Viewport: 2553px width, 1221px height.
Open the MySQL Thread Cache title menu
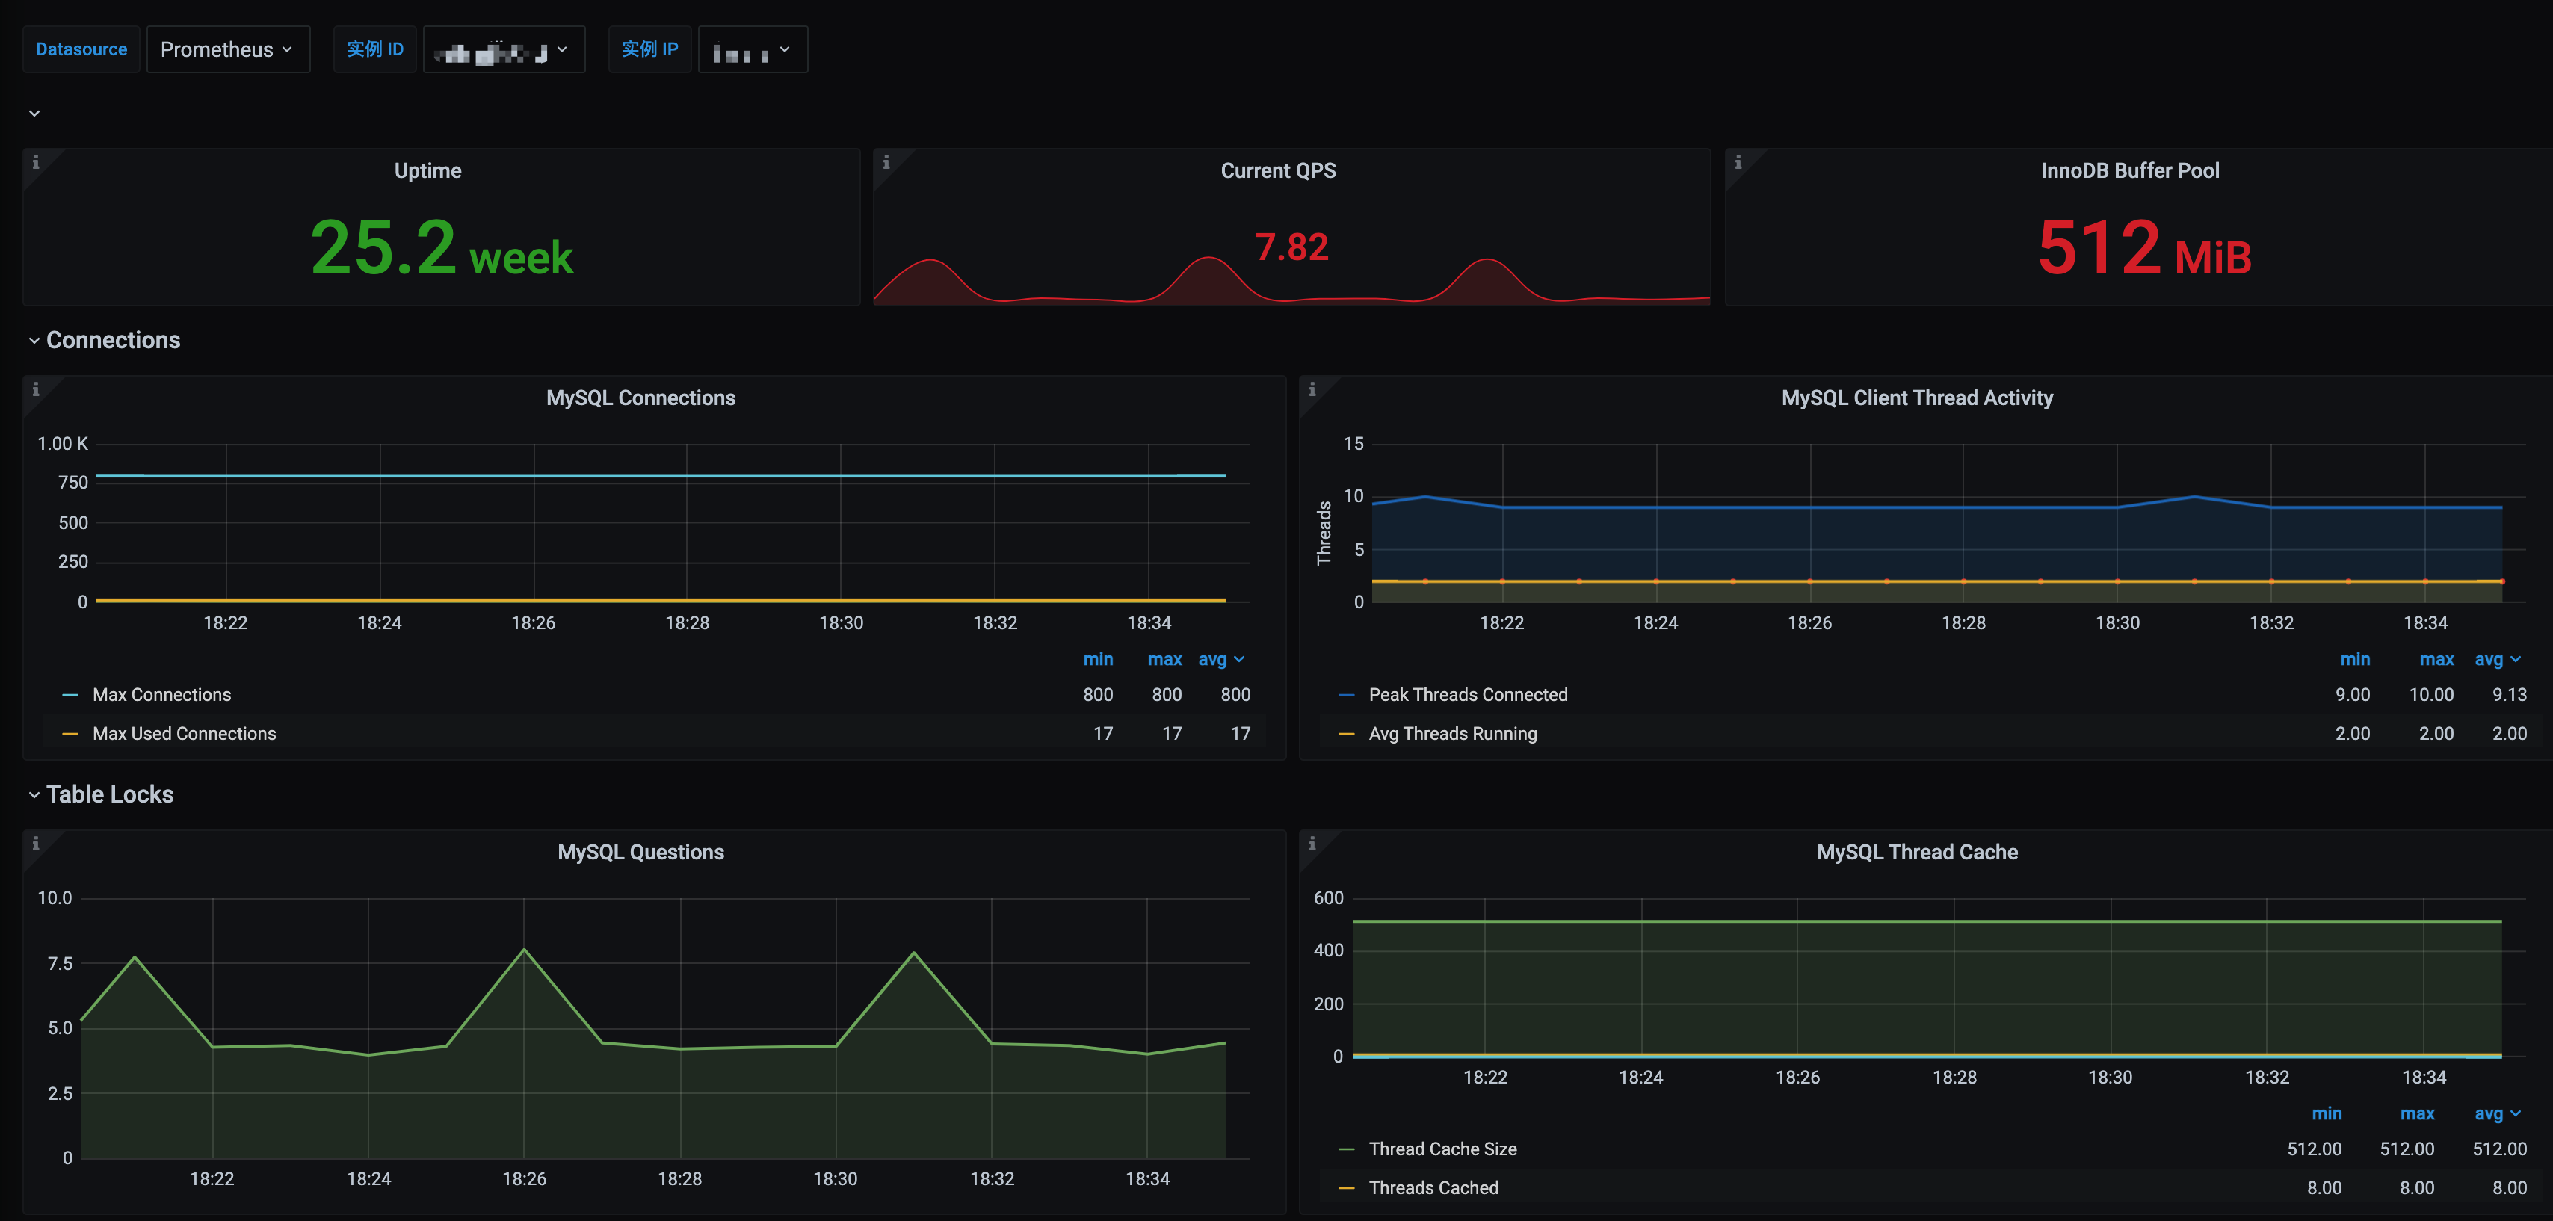point(1915,851)
